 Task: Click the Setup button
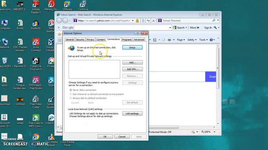click(x=132, y=47)
